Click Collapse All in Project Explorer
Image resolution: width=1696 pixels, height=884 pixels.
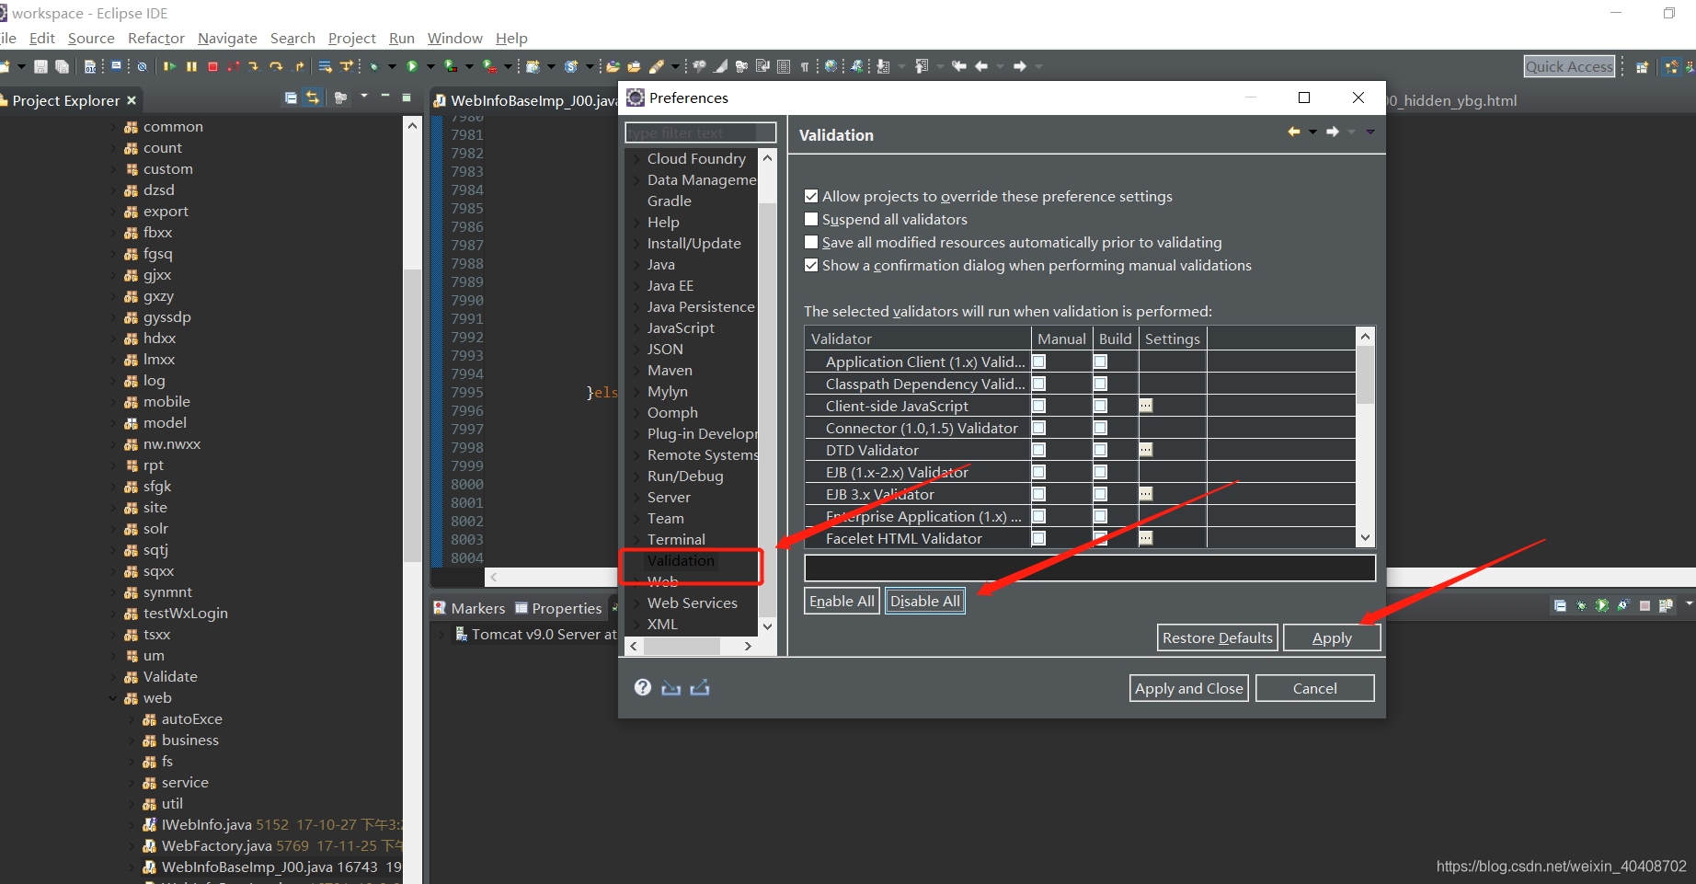pos(291,98)
